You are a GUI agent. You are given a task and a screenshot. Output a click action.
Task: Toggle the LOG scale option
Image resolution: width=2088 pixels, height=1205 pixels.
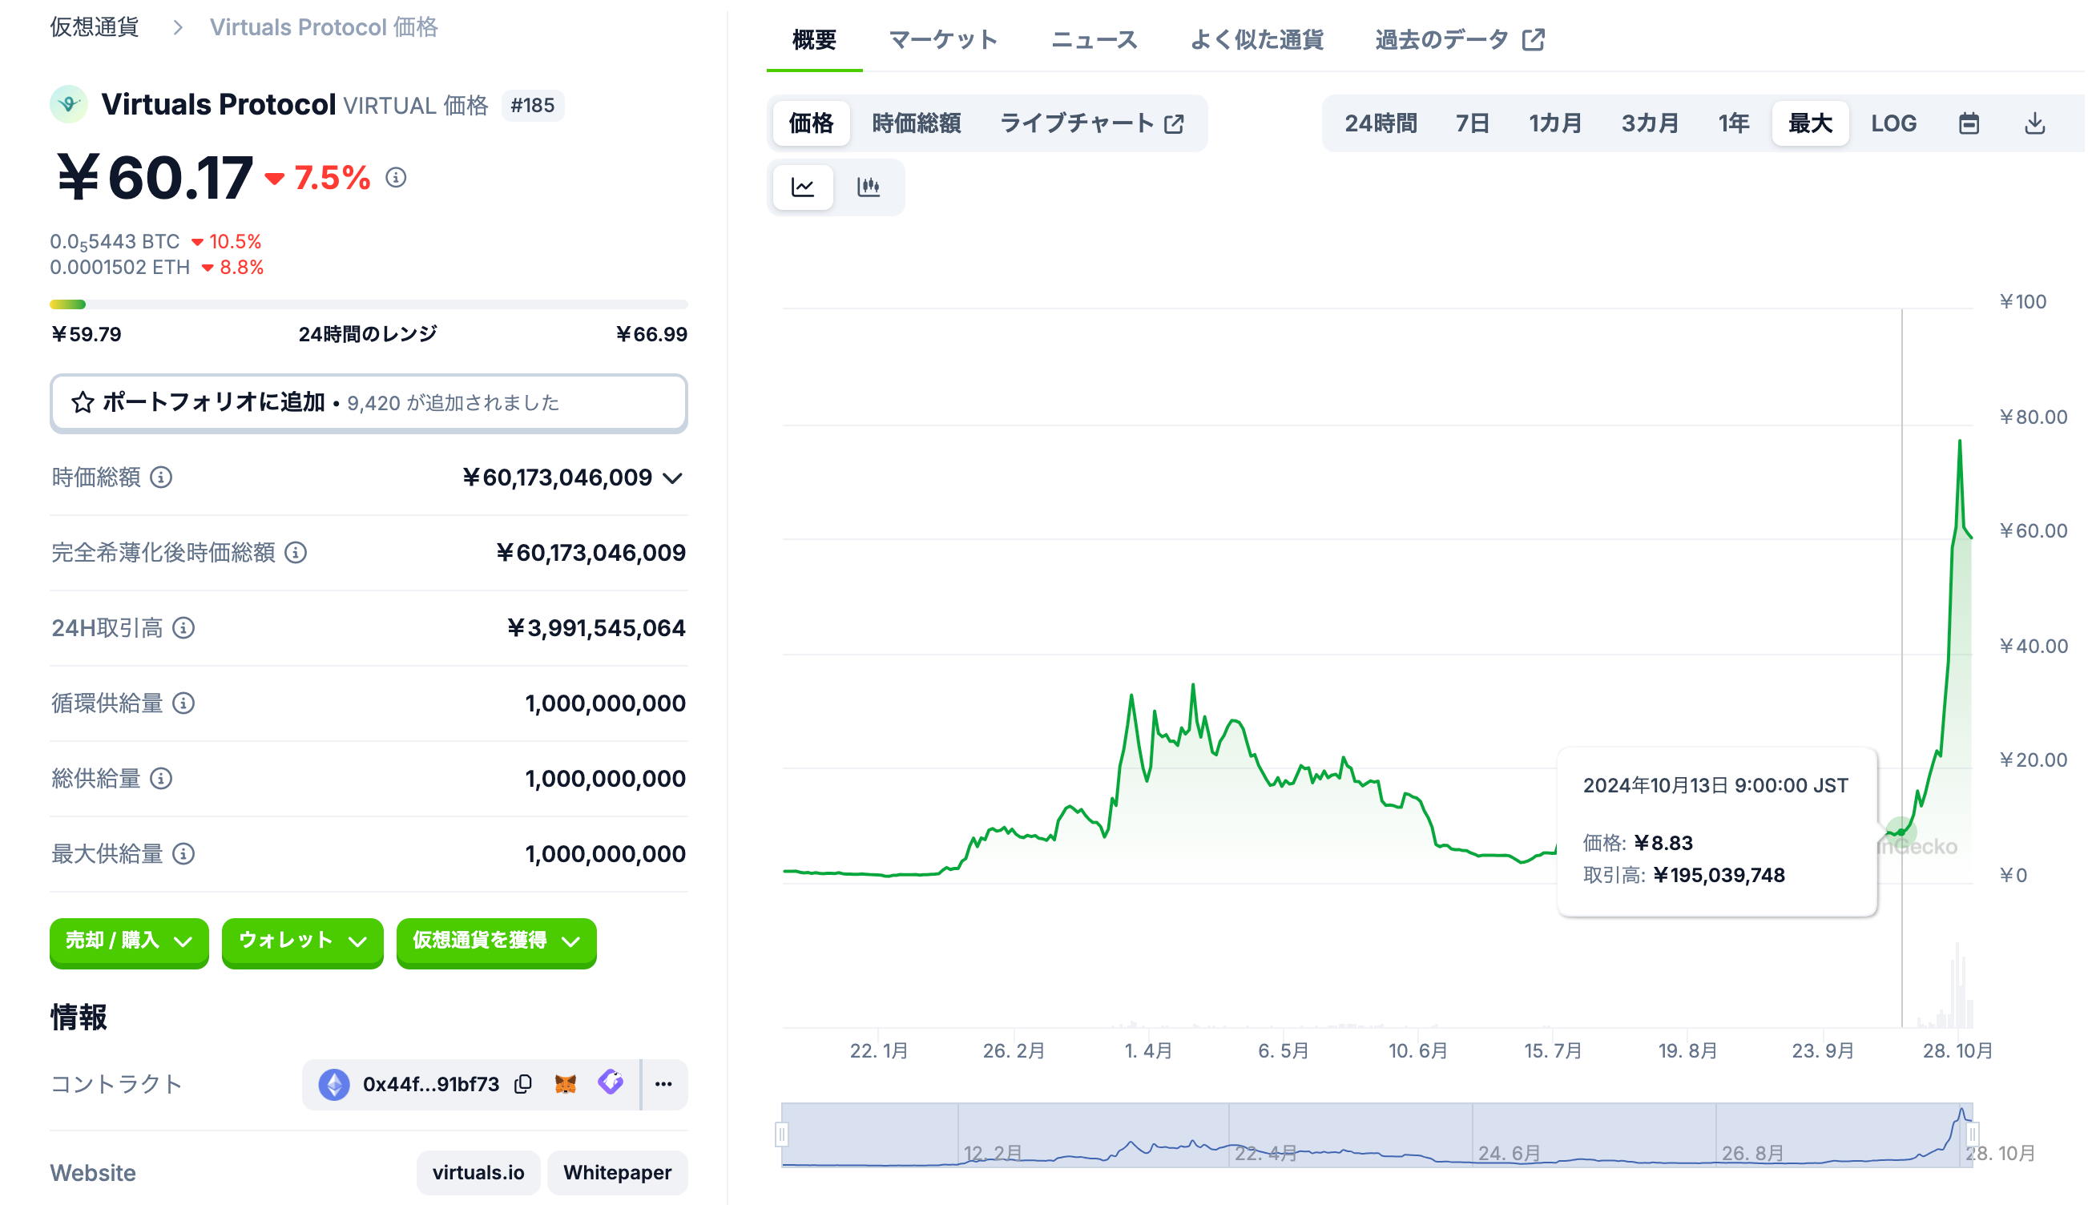(1893, 123)
